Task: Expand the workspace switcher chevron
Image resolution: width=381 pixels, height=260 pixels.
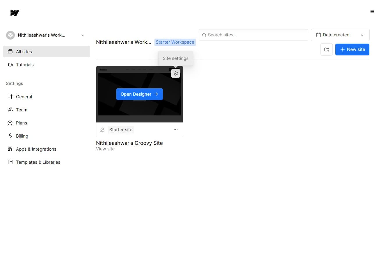Action: click(x=82, y=35)
